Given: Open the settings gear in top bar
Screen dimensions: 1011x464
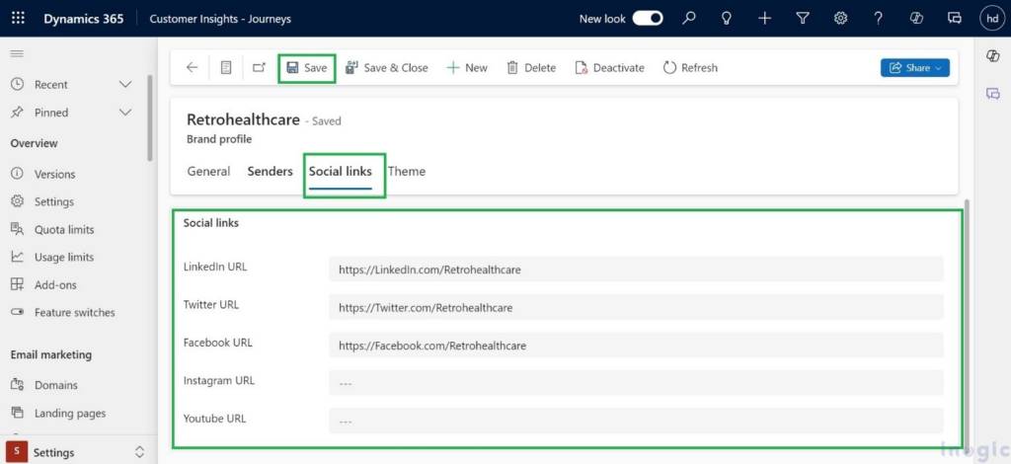Looking at the screenshot, I should pyautogui.click(x=840, y=19).
